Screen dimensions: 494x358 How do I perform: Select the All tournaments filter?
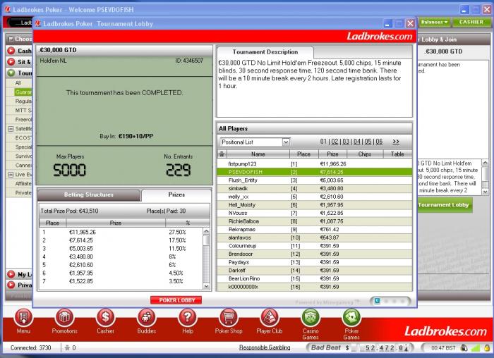pyautogui.click(x=18, y=82)
